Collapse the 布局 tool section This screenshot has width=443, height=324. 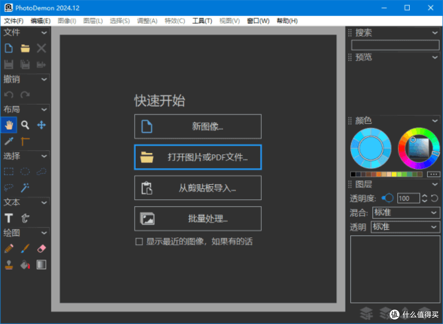(44, 110)
